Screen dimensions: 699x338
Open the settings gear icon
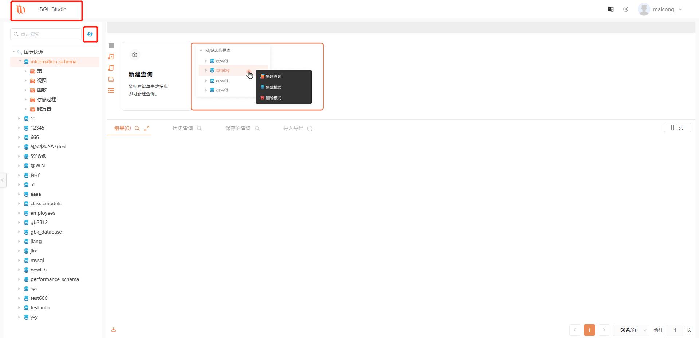[626, 9]
